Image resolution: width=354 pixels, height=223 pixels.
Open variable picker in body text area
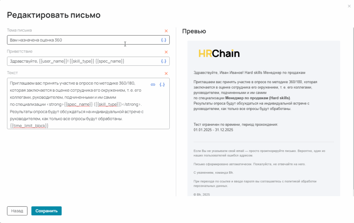[162, 84]
